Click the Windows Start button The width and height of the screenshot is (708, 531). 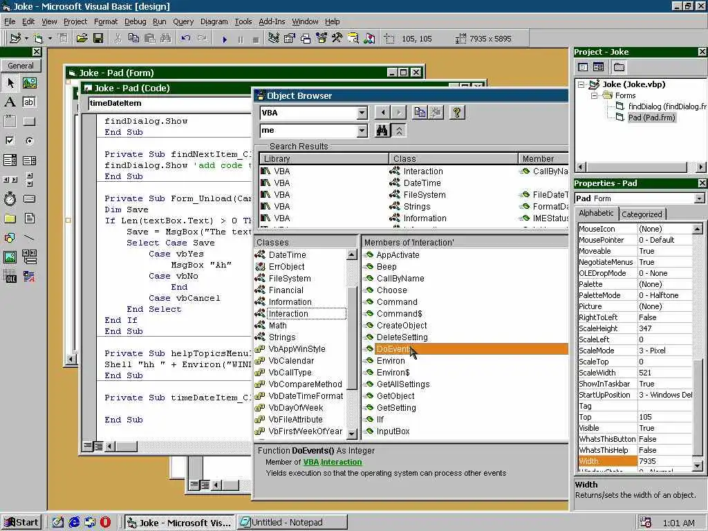(21, 523)
